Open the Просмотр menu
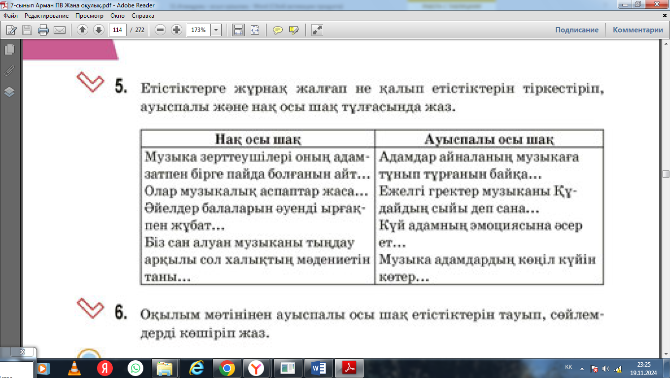The image size is (670, 378). click(x=89, y=16)
